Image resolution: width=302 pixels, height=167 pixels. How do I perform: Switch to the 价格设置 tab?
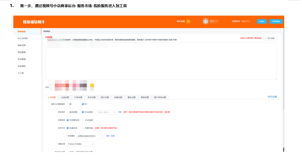78,97
